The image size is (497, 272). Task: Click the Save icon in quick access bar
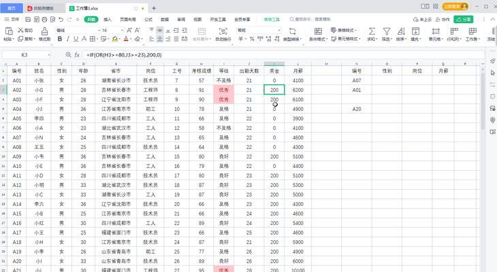(28, 19)
